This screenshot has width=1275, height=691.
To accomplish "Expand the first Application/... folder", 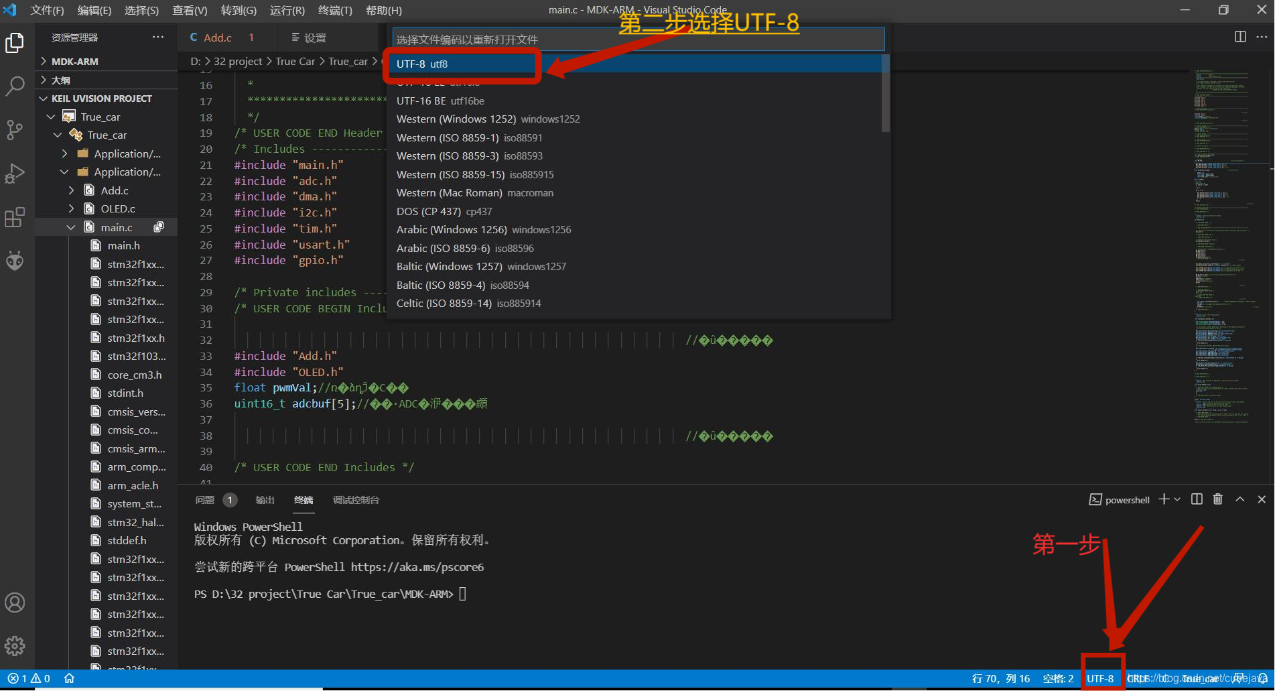I will click(65, 153).
